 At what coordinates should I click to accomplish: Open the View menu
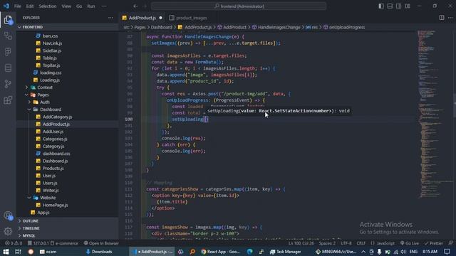pos(66,6)
